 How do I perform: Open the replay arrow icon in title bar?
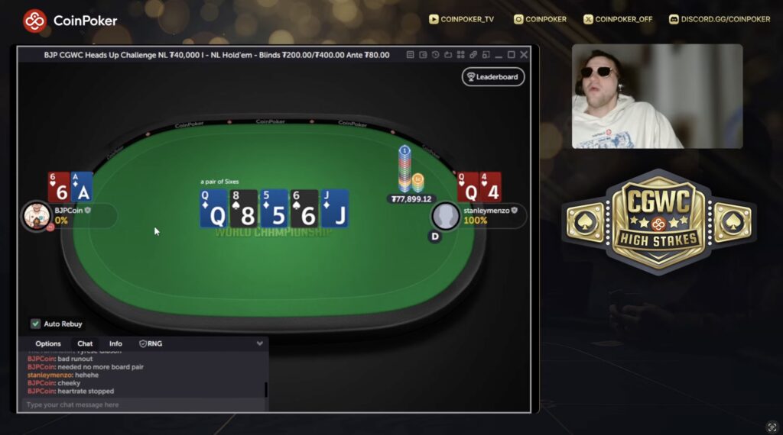448,54
